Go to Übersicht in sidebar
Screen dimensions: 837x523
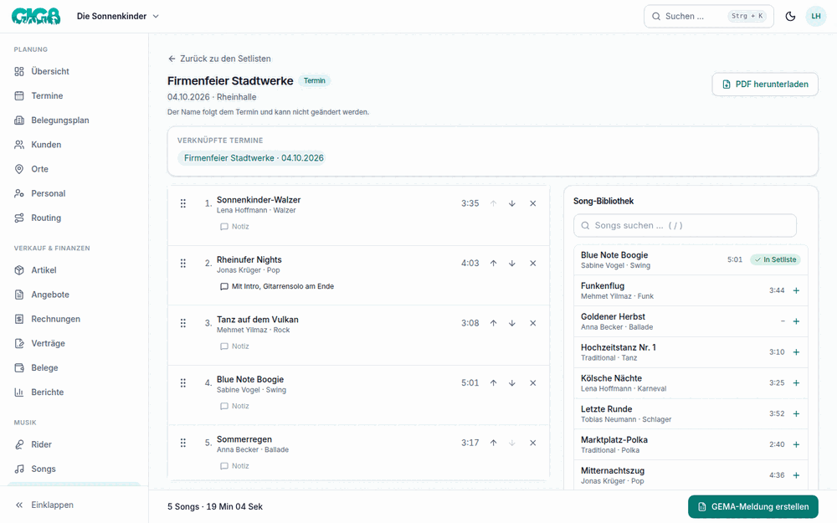tap(74, 71)
